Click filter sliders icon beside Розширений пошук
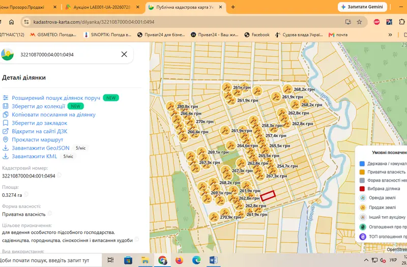407x267 pixels. click(6, 98)
